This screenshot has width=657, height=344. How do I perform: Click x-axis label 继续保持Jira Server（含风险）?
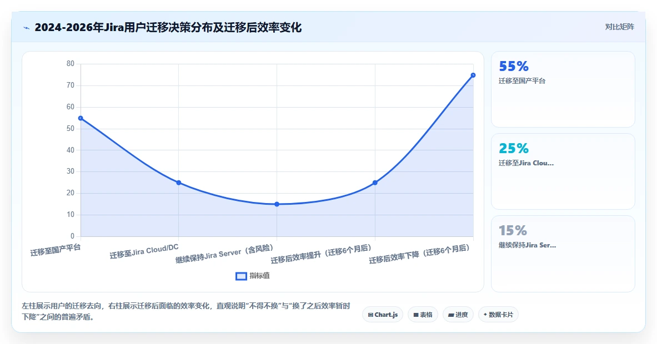click(225, 254)
